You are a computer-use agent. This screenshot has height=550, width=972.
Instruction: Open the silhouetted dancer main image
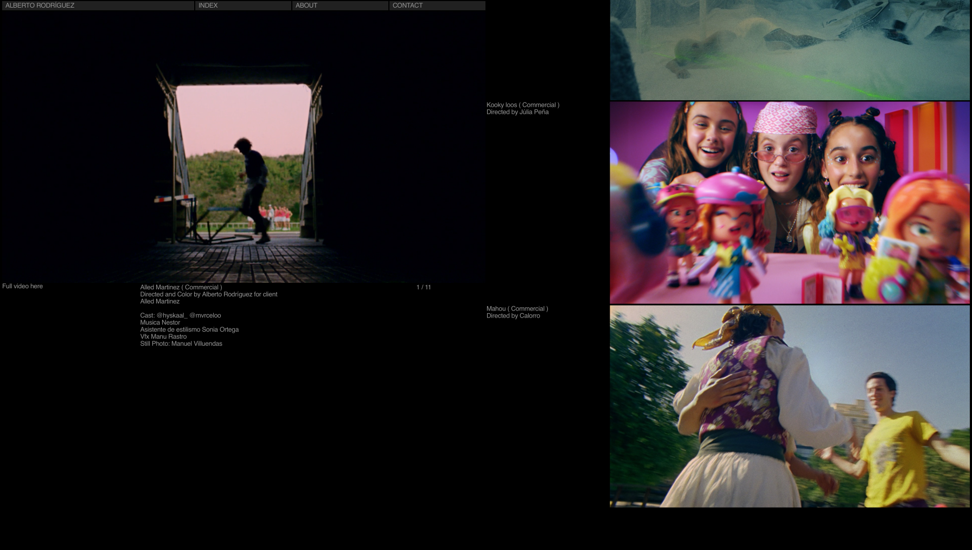242,163
